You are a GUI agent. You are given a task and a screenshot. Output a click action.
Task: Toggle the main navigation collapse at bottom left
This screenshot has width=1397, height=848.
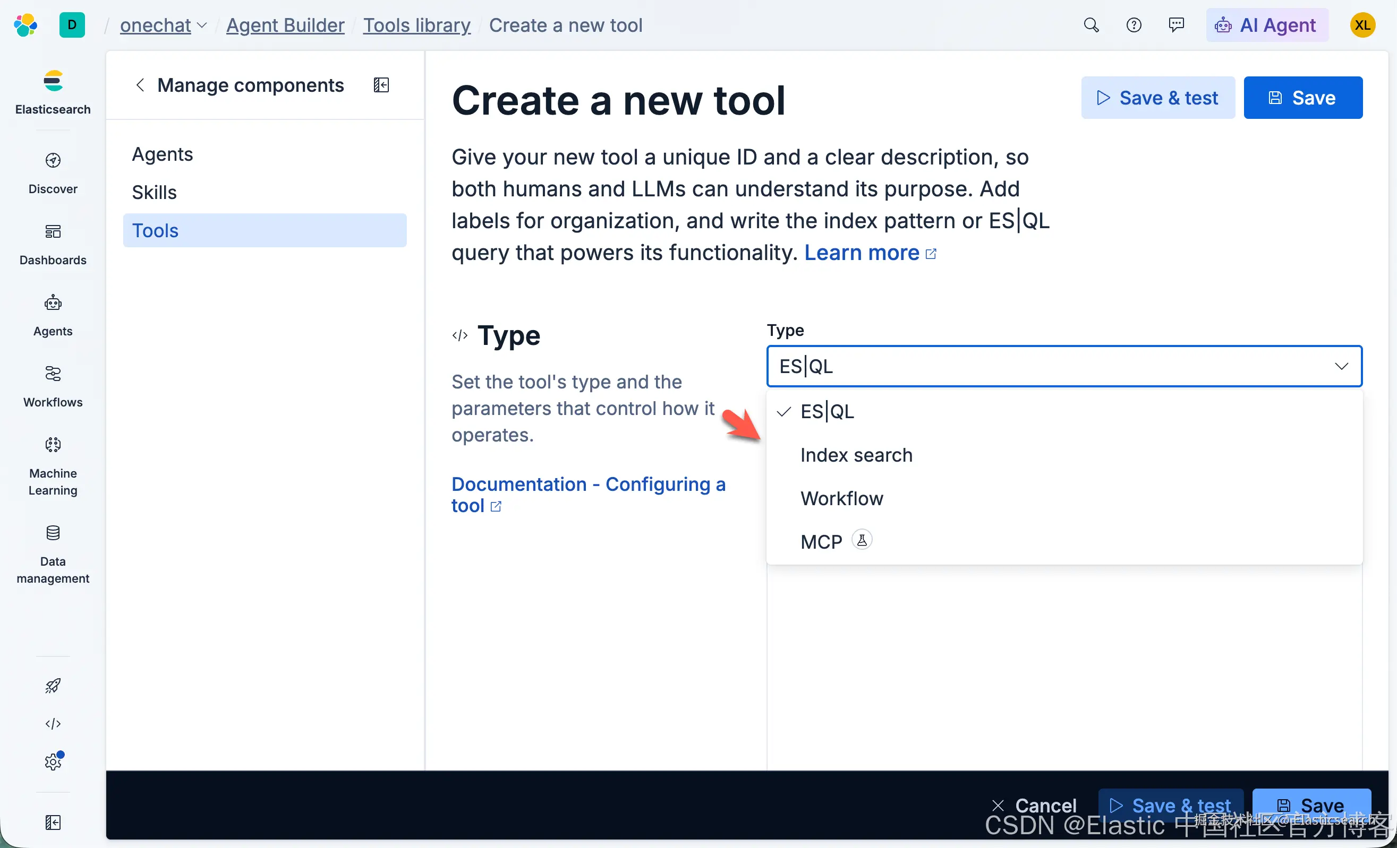[x=53, y=822]
